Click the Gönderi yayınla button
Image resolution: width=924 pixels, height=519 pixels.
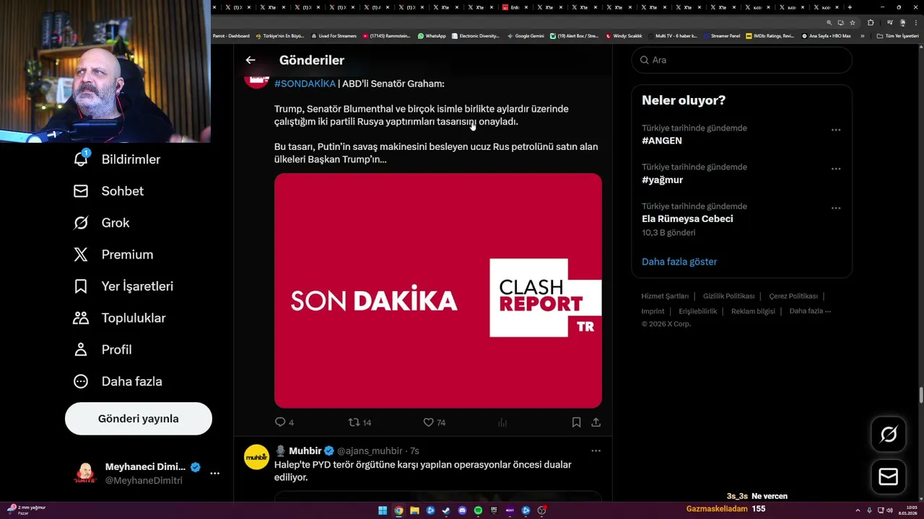tap(139, 419)
